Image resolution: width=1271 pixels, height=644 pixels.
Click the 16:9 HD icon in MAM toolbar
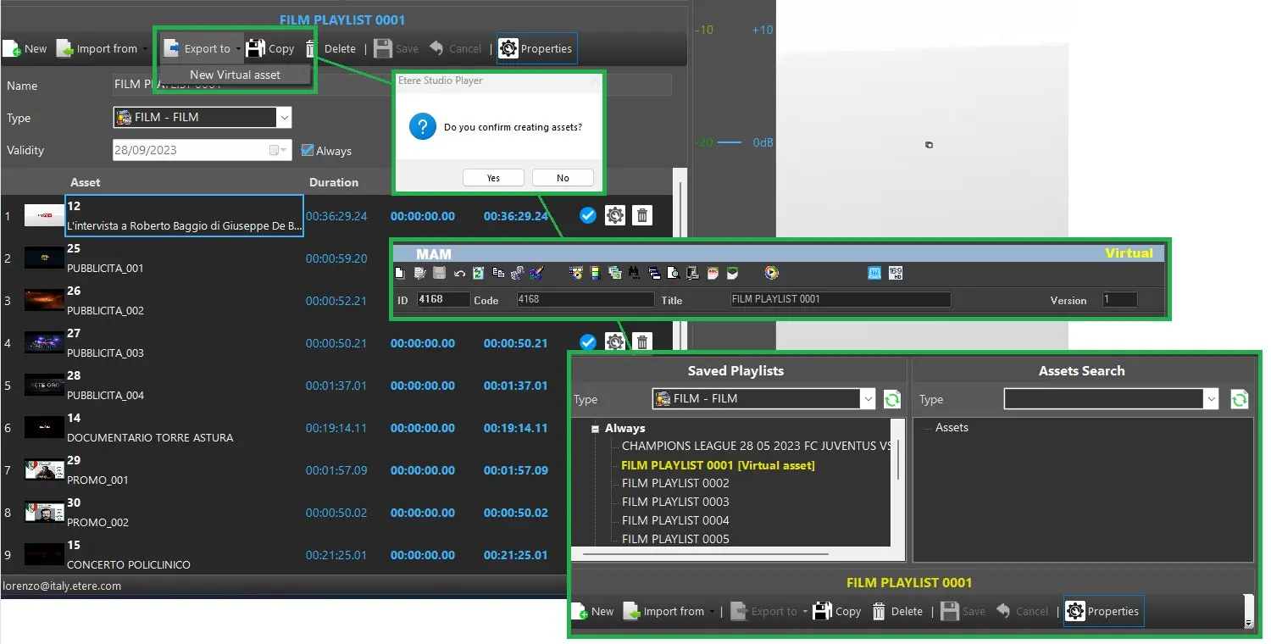point(896,273)
